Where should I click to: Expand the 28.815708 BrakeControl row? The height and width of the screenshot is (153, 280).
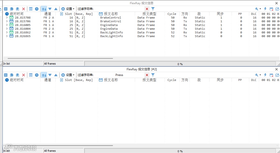coord(7,18)
